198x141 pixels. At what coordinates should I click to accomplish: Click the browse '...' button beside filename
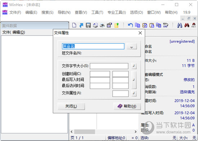point(131,46)
